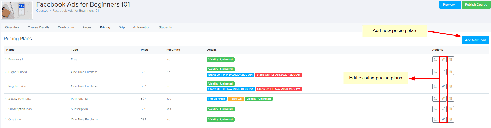Screen dimensions: 491x128
Task: Click the Higher Priced plan name
Action: pos(17,72)
